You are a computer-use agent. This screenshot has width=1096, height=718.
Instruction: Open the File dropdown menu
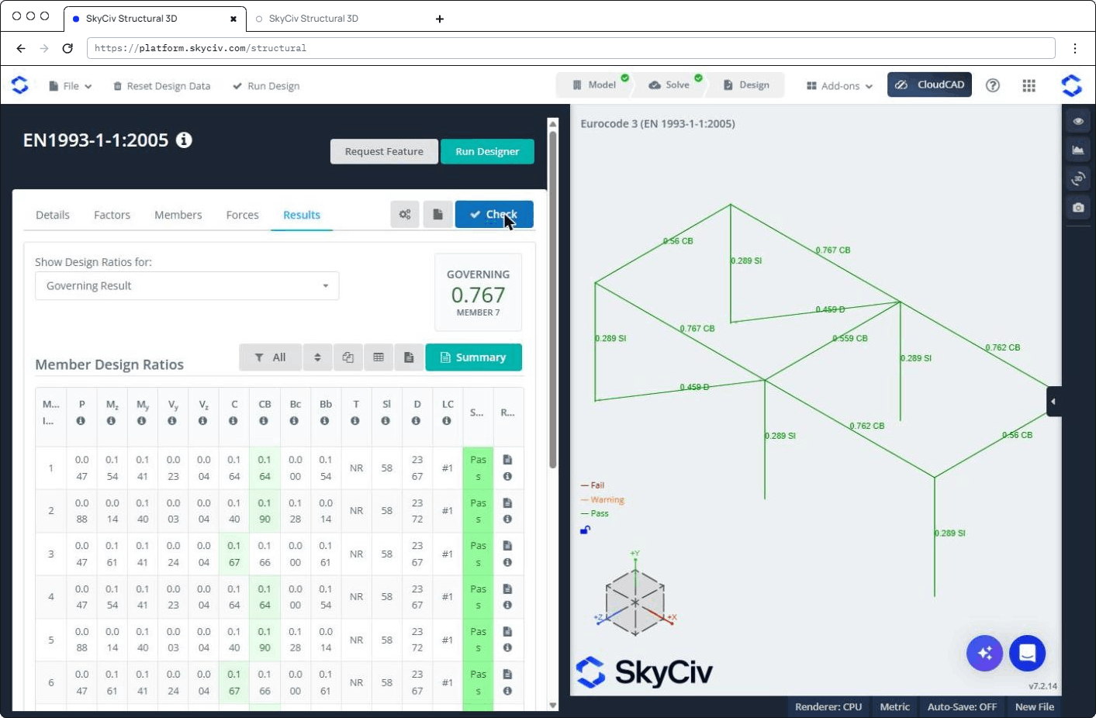71,86
